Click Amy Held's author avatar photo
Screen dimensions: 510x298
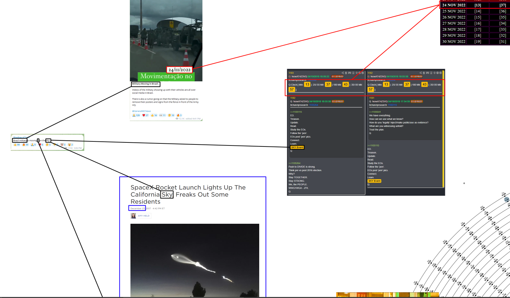(133, 216)
